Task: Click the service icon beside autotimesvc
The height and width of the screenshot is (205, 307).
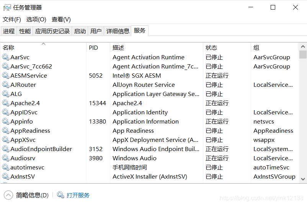Action: pos(6,168)
